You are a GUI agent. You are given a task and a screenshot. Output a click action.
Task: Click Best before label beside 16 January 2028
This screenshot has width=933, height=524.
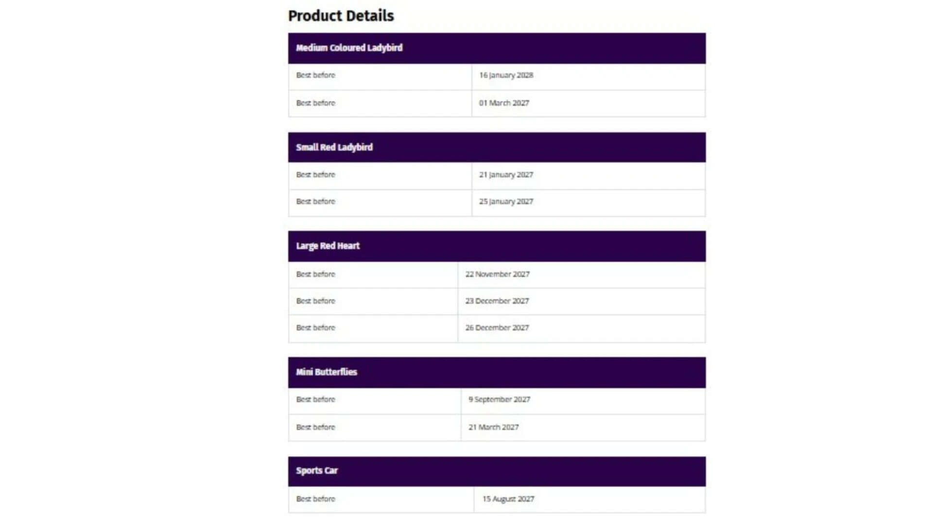(x=315, y=75)
